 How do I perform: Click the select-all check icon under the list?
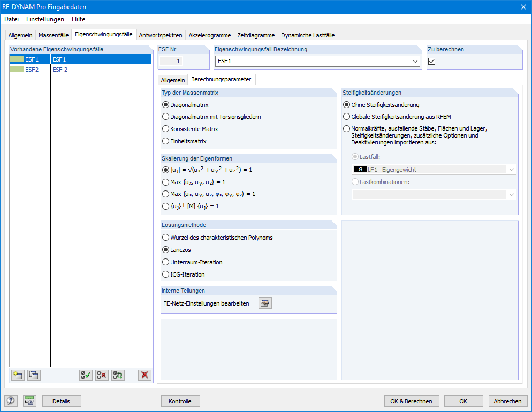click(x=86, y=375)
